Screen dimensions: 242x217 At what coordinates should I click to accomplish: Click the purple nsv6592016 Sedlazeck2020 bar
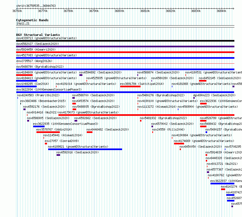tap(58, 155)
